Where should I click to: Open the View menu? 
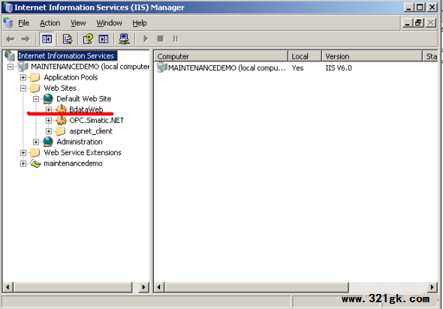pyautogui.click(x=78, y=22)
